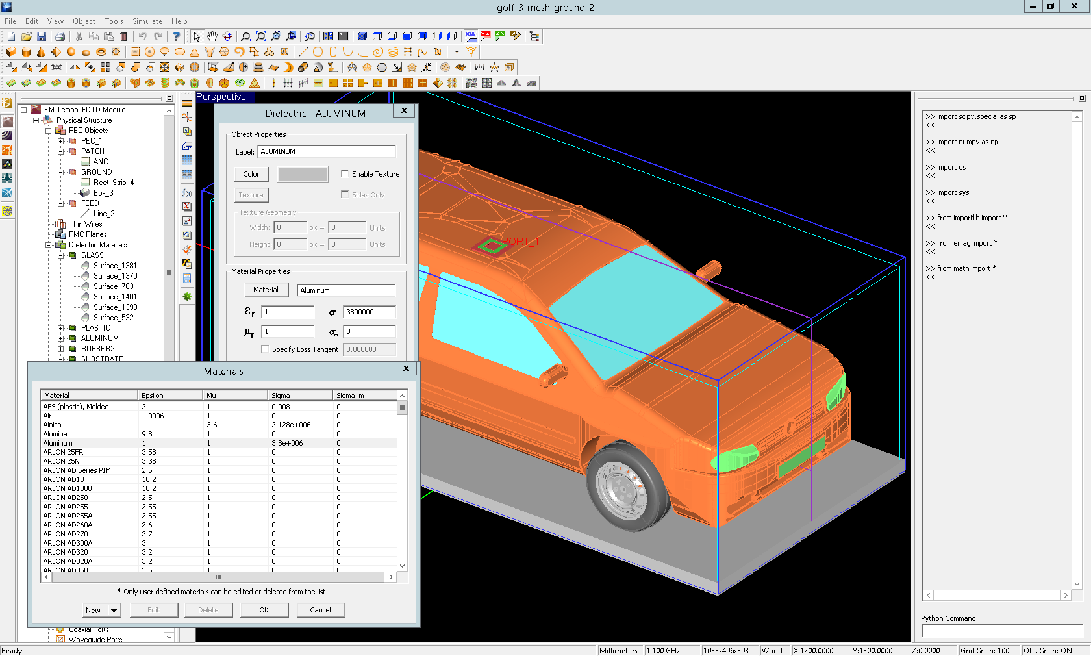
Task: Click the gray color swatch beside Color
Action: point(302,174)
